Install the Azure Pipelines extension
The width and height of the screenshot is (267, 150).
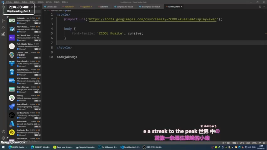point(36,109)
